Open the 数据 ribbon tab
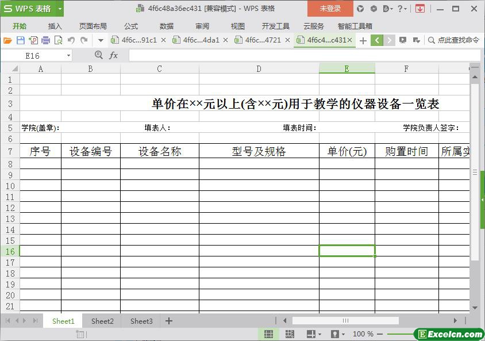Screen dimensions: 485x341 pos(167,26)
